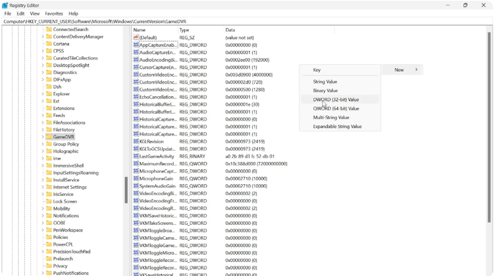Viewport: 495px width, 276px height.
Task: Click the 0x0002ee00 (192000) data cell
Action: pos(247,59)
